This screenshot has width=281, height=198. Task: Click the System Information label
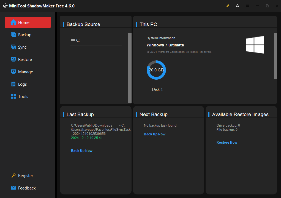point(161,38)
